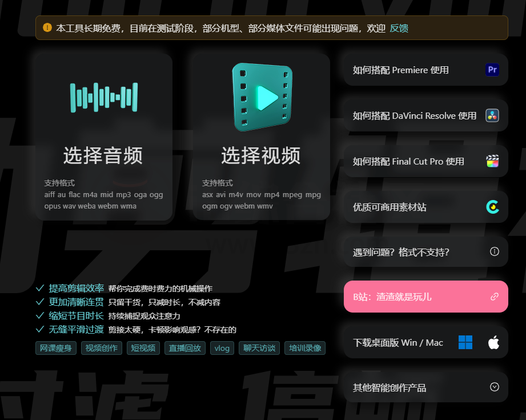Choose a video file via 选择视频
Image resolution: width=526 pixels, height=420 pixels.
tap(262, 137)
